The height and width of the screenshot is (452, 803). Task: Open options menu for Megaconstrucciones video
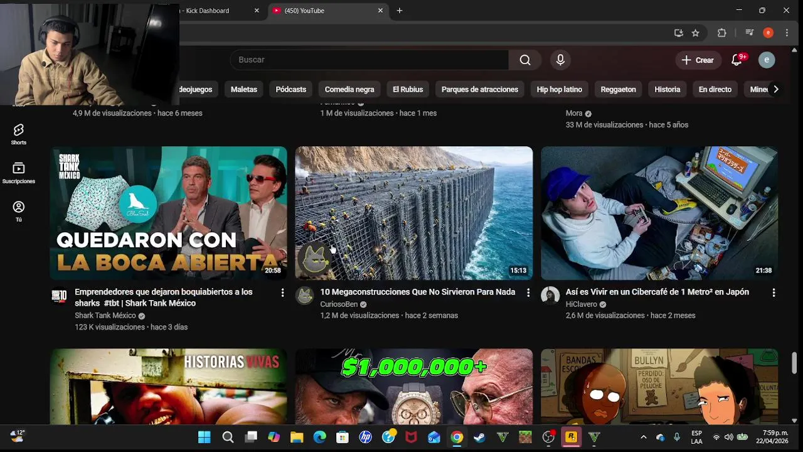(528, 293)
